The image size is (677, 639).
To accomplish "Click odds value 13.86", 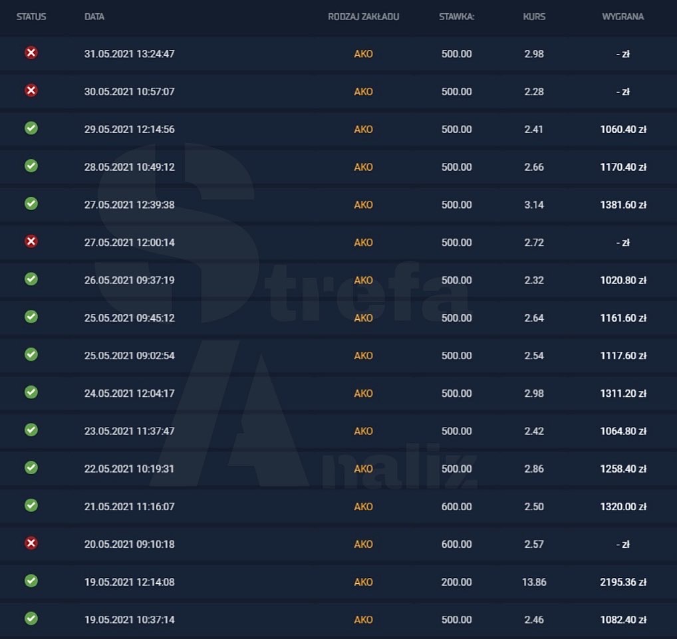I will (534, 582).
